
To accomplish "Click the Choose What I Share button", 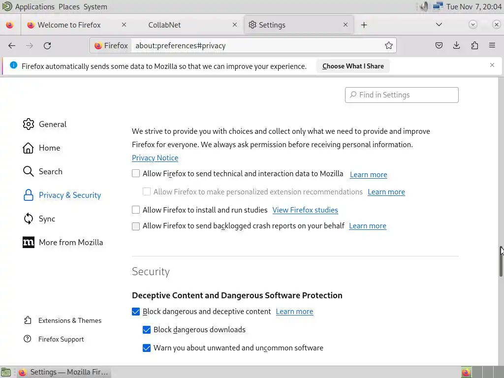I will (x=353, y=66).
